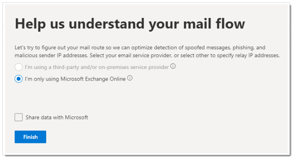Click the "third-party and/or on-premises service provider" label
This screenshot has width=292, height=158.
click(x=97, y=67)
